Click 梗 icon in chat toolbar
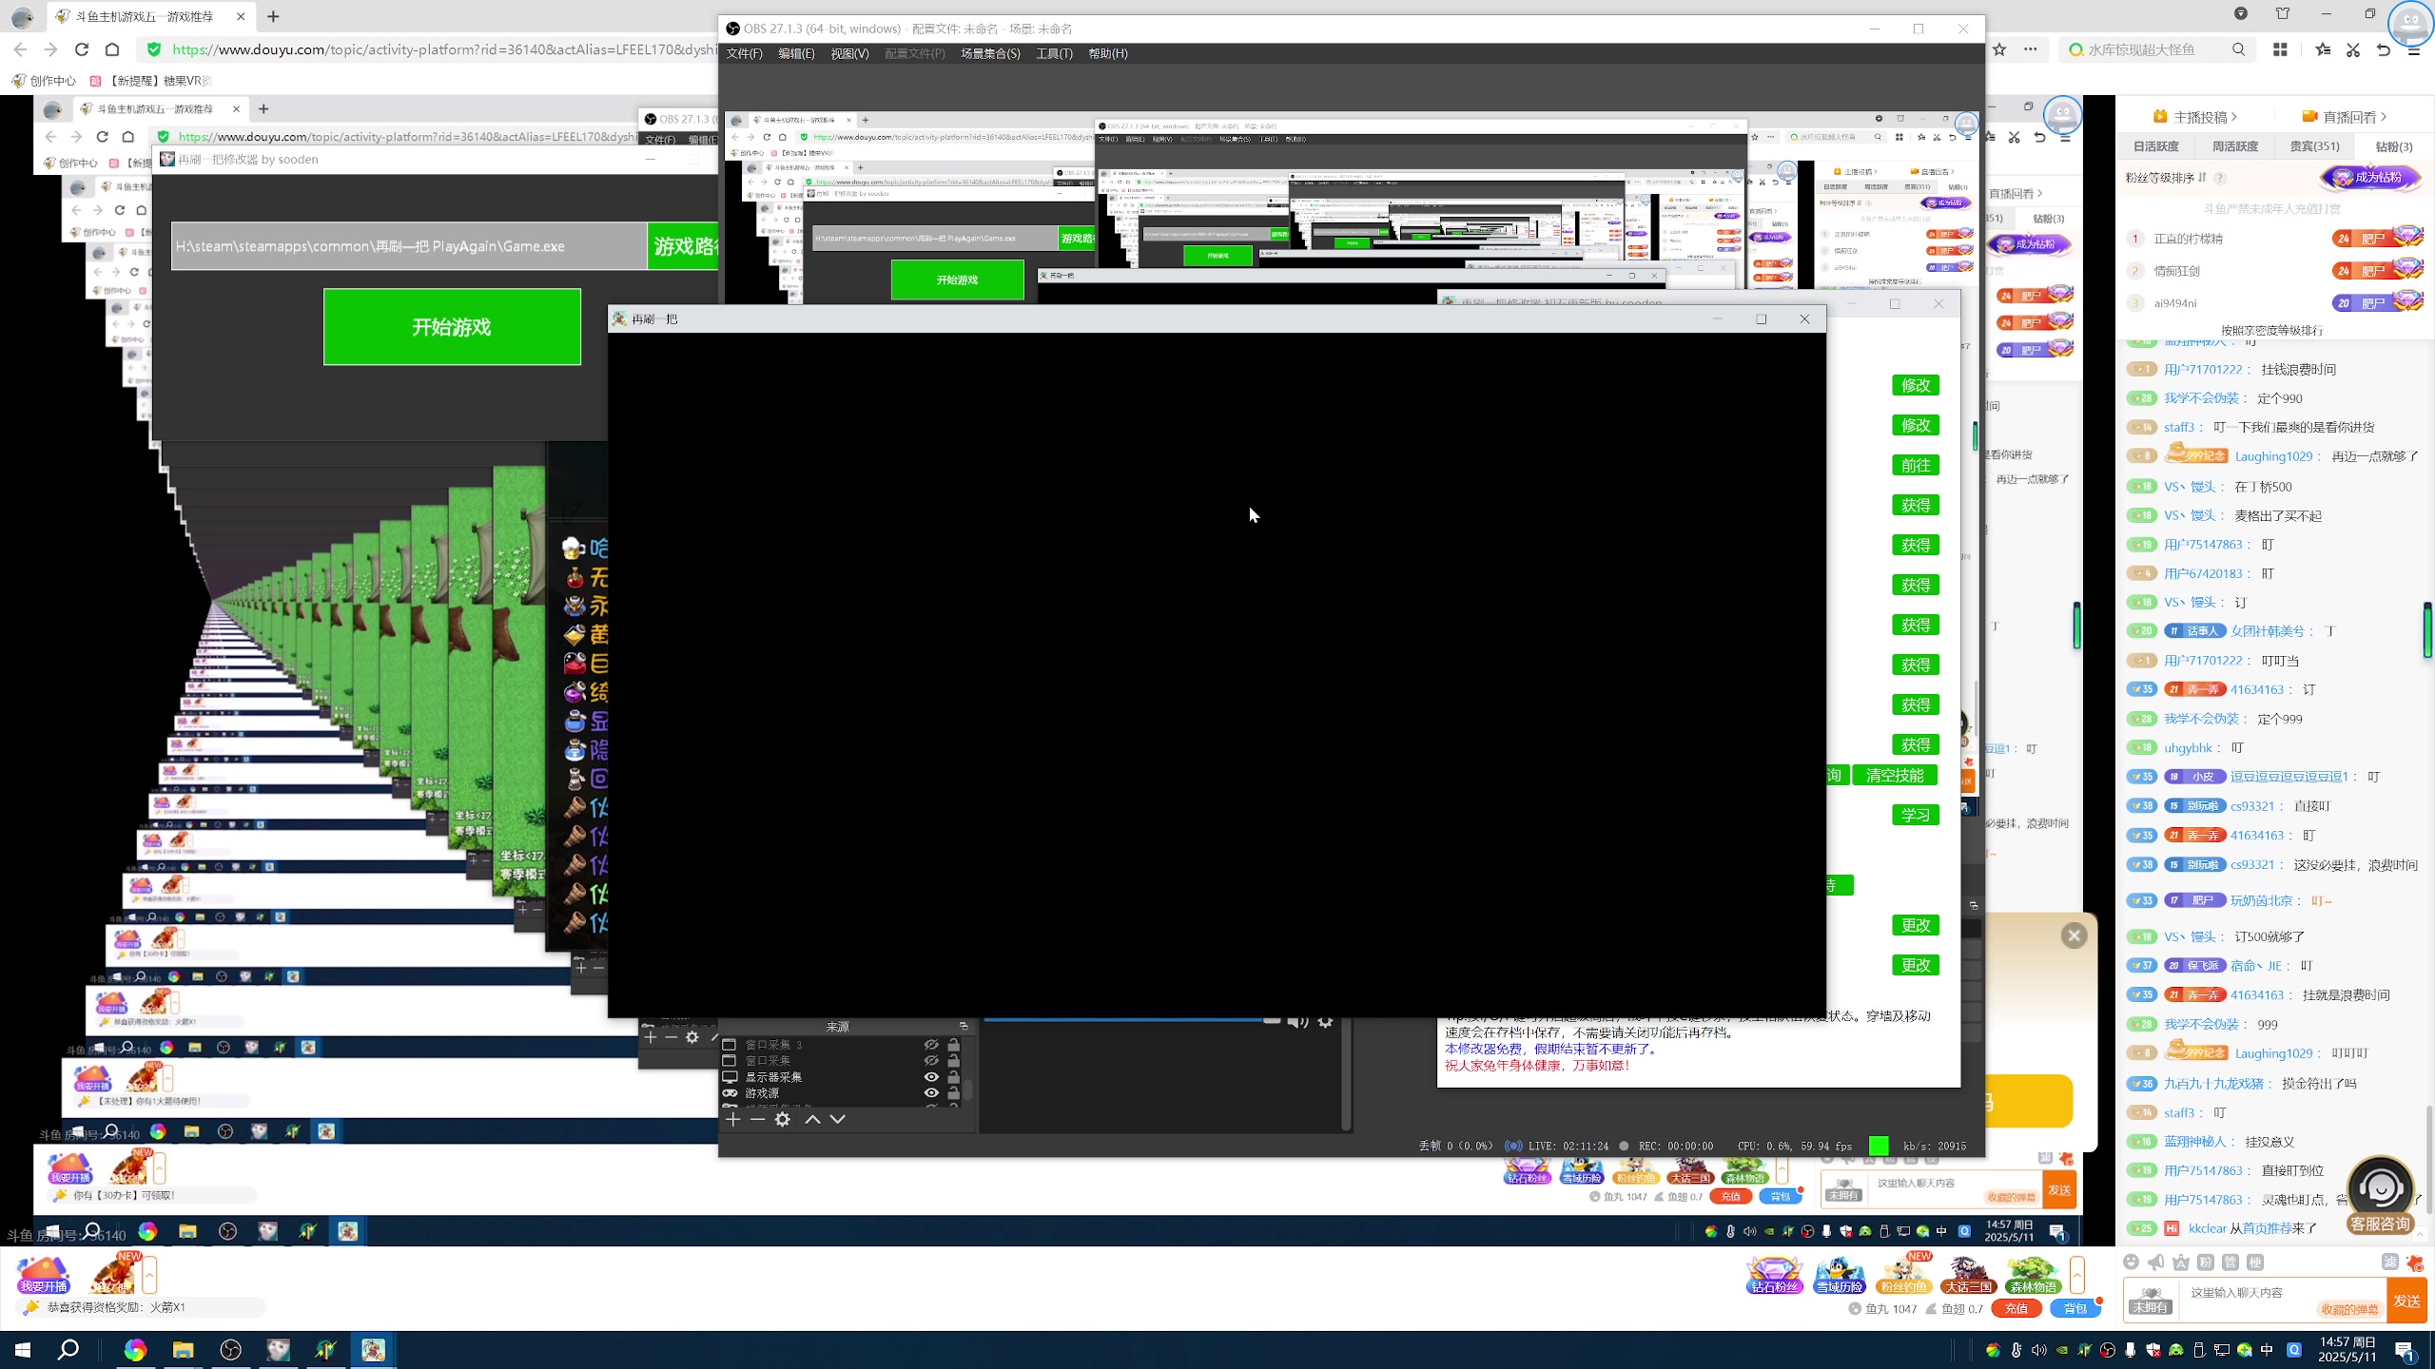Screen dimensions: 2435x1369 pyautogui.click(x=2255, y=1262)
